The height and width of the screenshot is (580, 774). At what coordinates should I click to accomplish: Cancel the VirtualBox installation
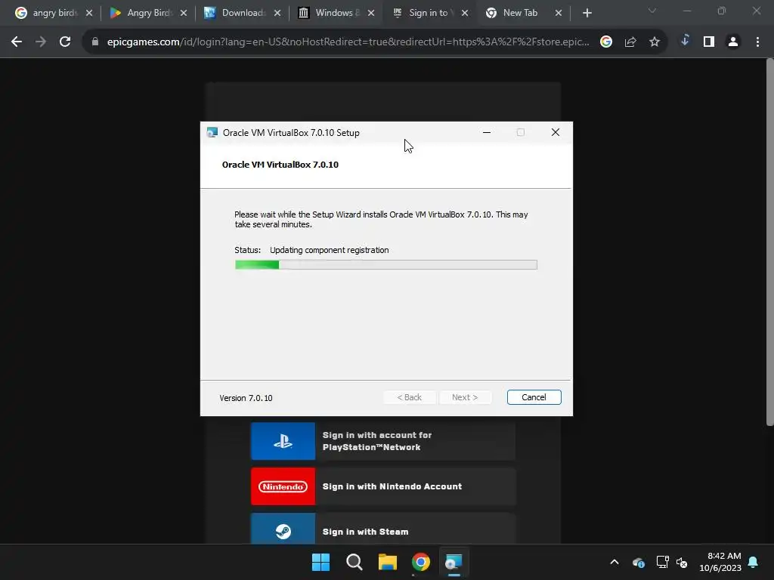coord(534,397)
